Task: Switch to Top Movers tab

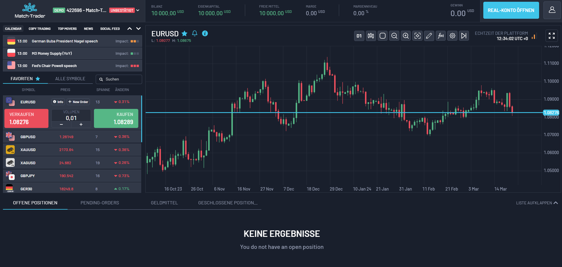Action: pyautogui.click(x=67, y=29)
